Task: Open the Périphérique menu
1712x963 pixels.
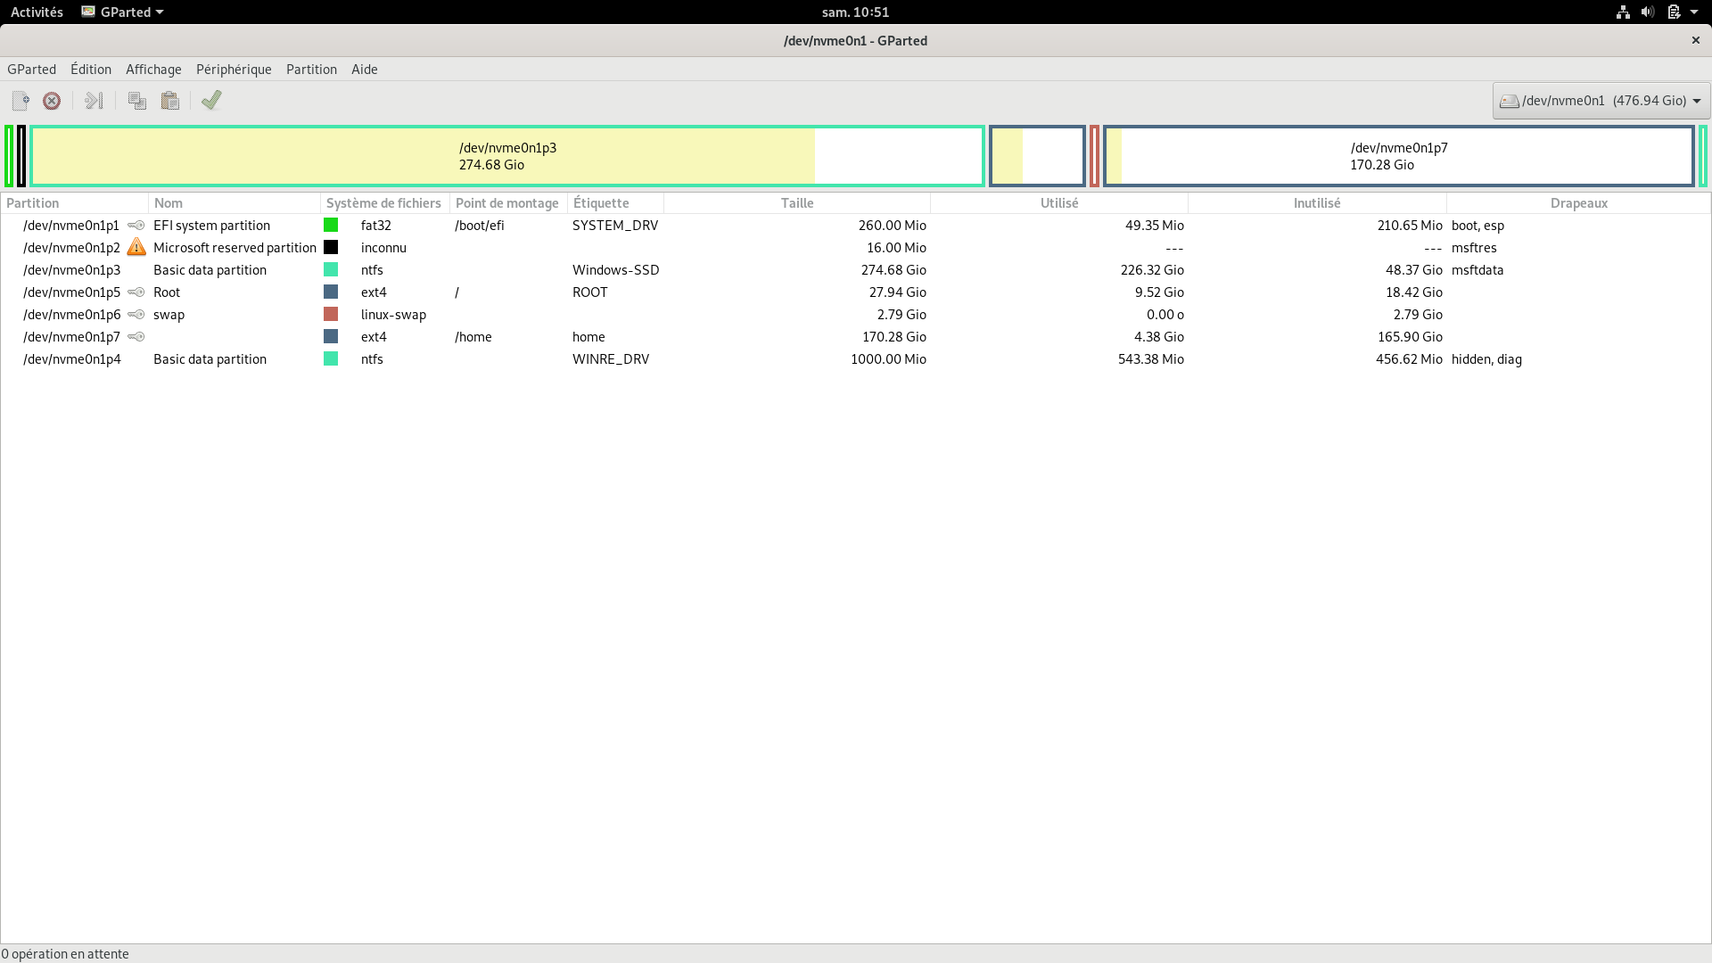Action: point(234,69)
